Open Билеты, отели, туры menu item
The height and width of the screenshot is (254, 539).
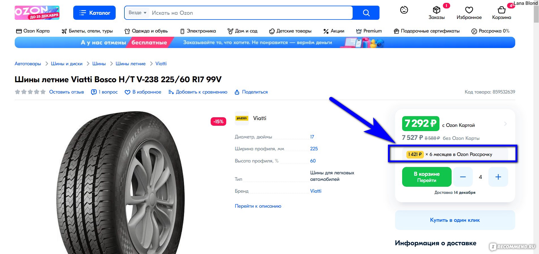point(87,31)
